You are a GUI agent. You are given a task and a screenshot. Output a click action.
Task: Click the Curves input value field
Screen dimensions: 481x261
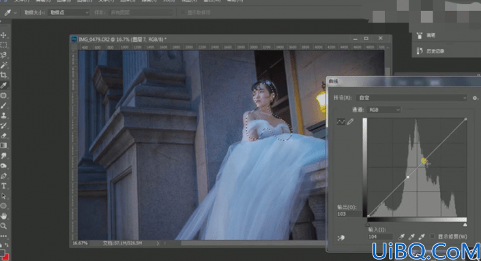pyautogui.click(x=380, y=236)
